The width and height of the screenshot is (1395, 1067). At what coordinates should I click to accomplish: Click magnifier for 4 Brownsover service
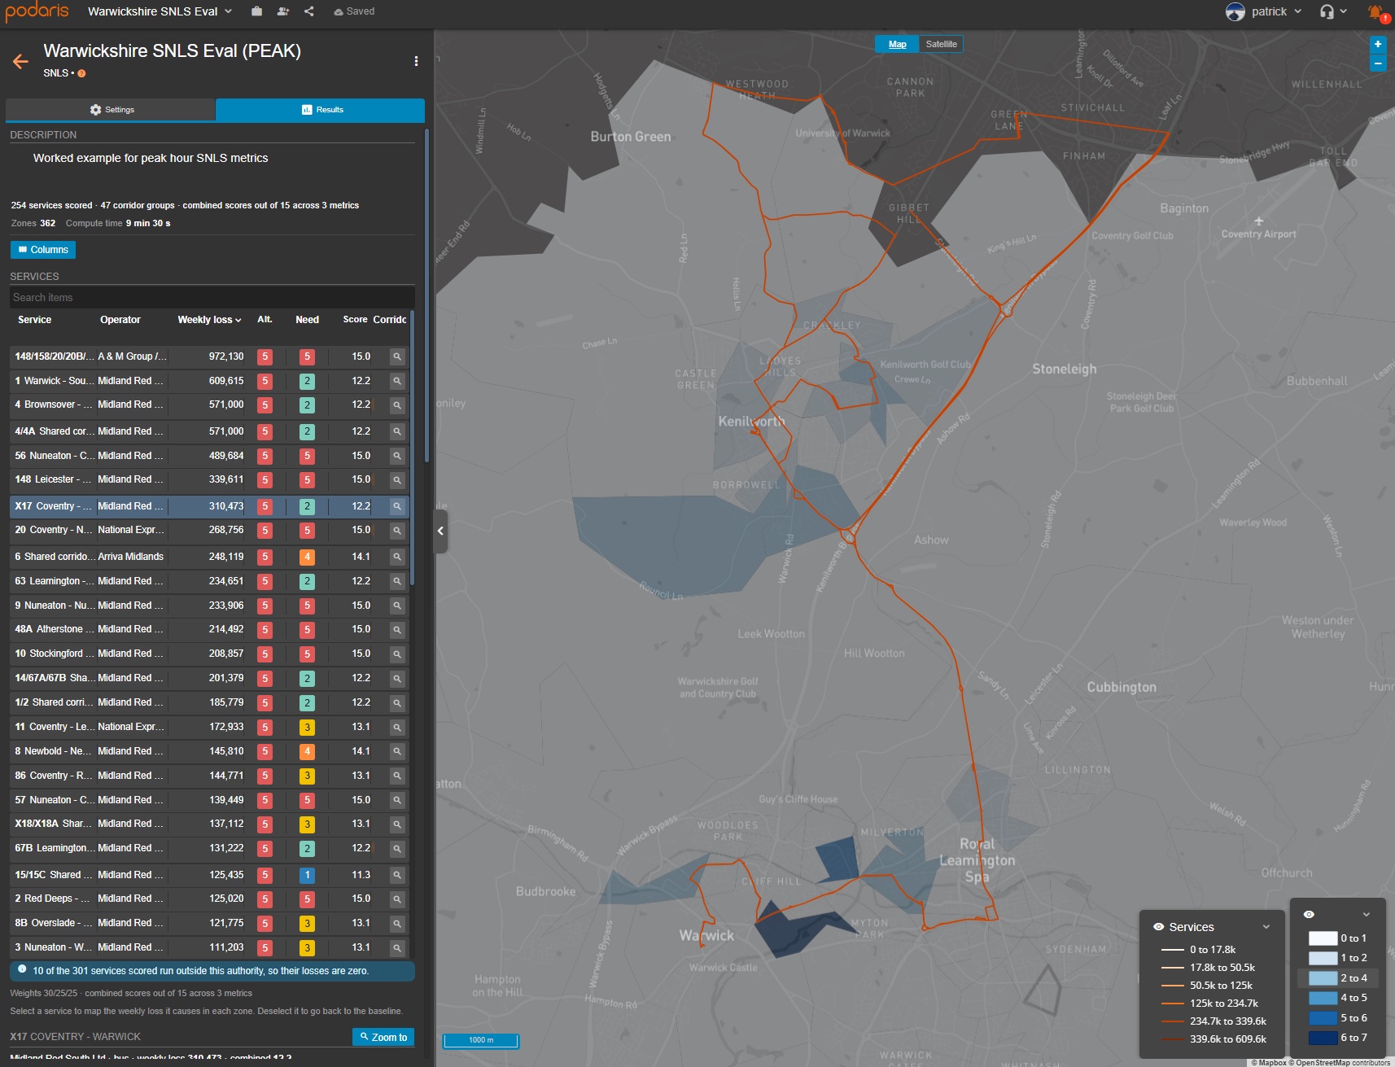pos(397,404)
